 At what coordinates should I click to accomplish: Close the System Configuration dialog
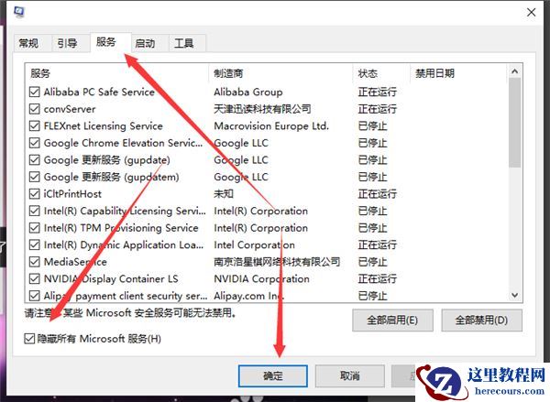(531, 12)
